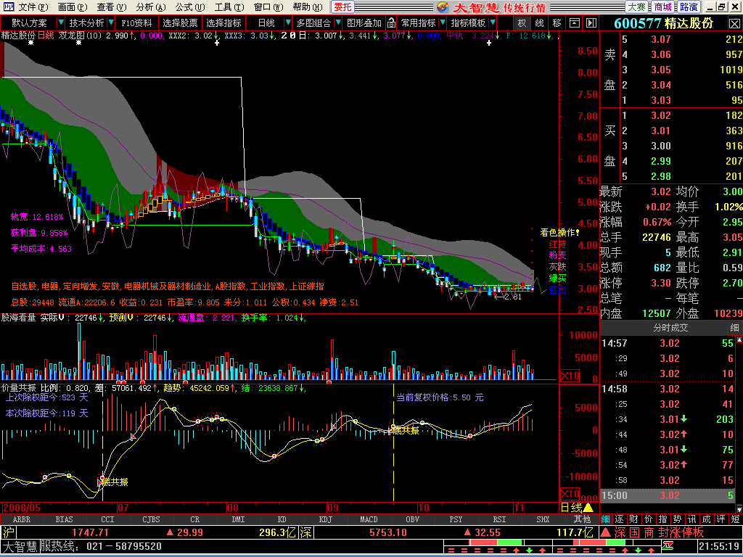Click the red-green status icon near clock
This screenshot has height=557, width=743.
coord(668,546)
